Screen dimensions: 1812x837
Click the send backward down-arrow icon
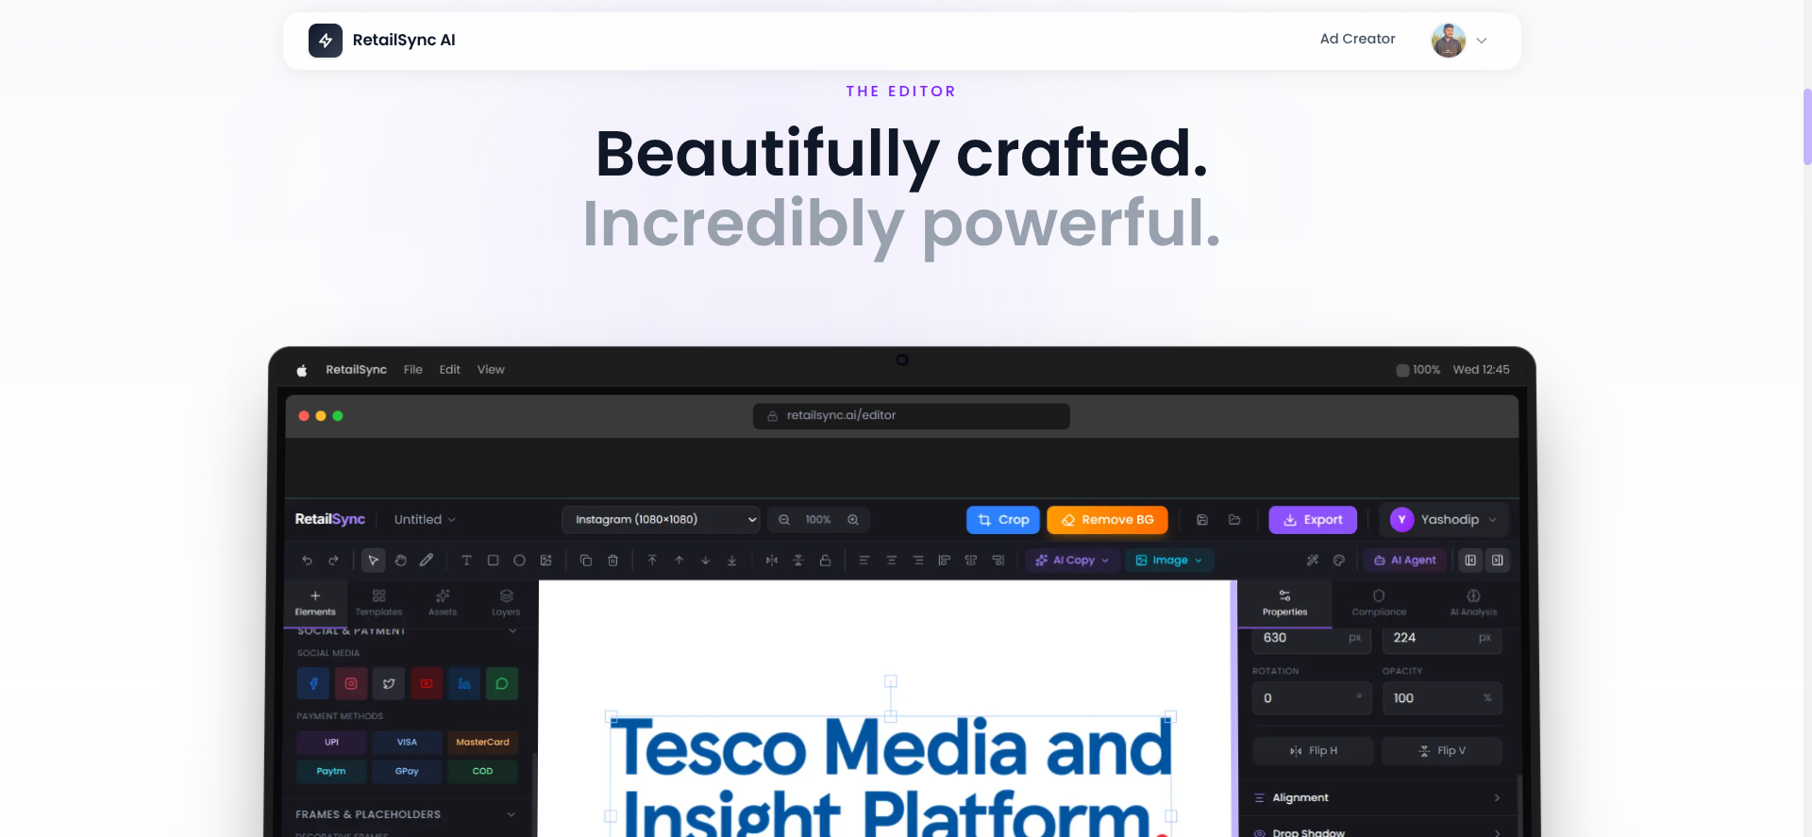(705, 561)
